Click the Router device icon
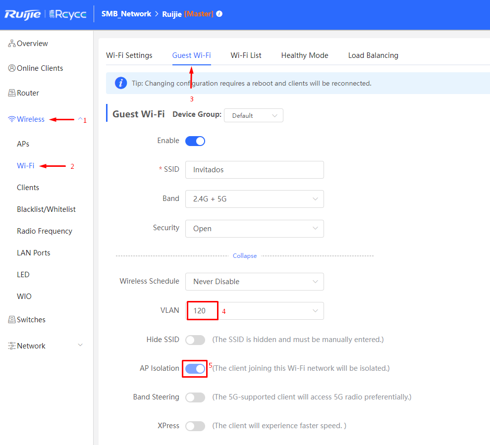The image size is (490, 445). tap(12, 93)
